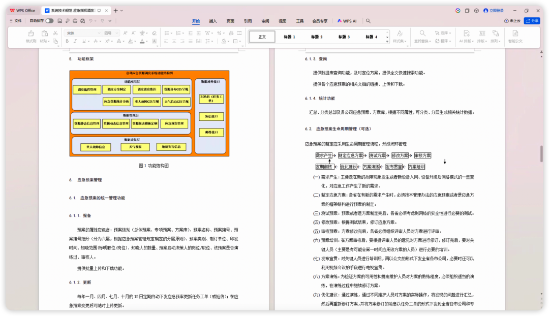Viewport: 549px width, 316px height.
Task: Click the 立即登录 login link
Action: coord(494,11)
